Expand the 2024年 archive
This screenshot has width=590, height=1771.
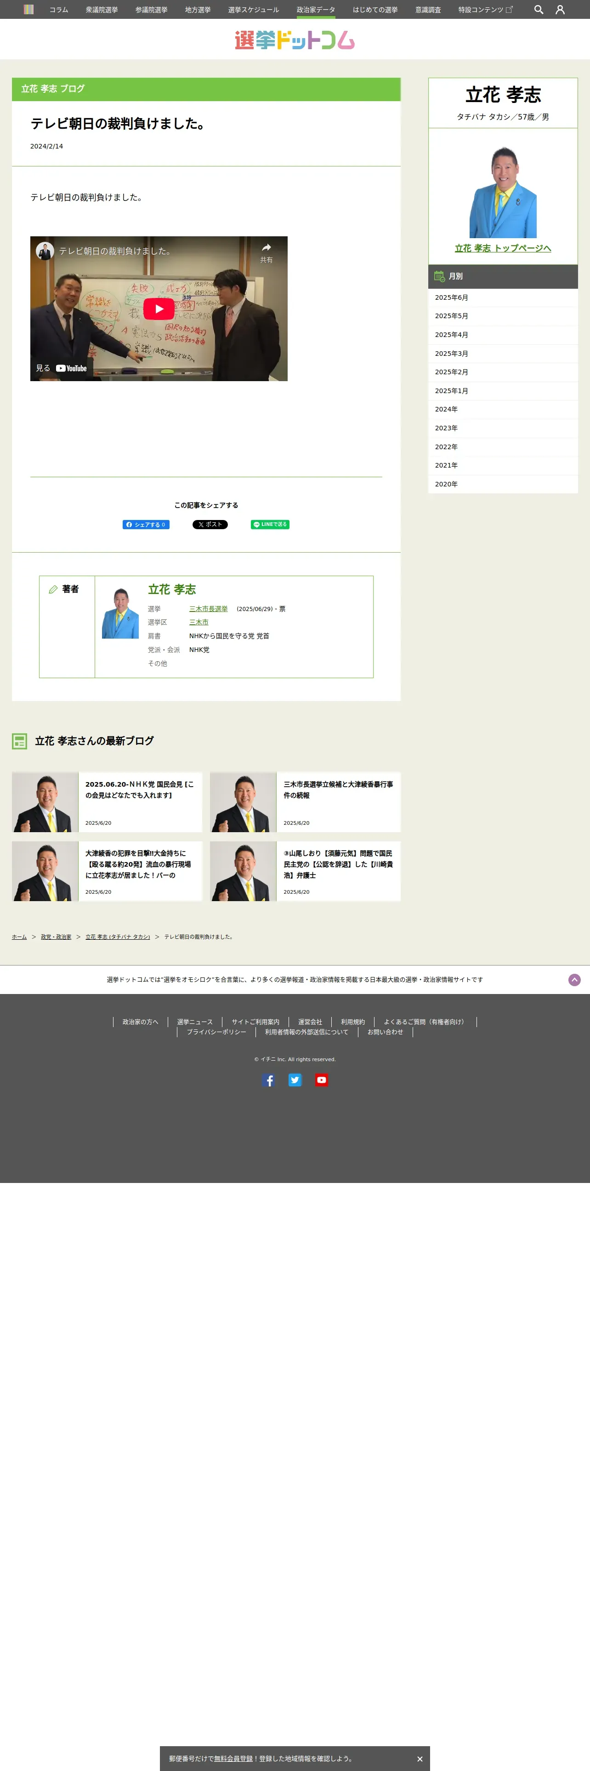503,409
